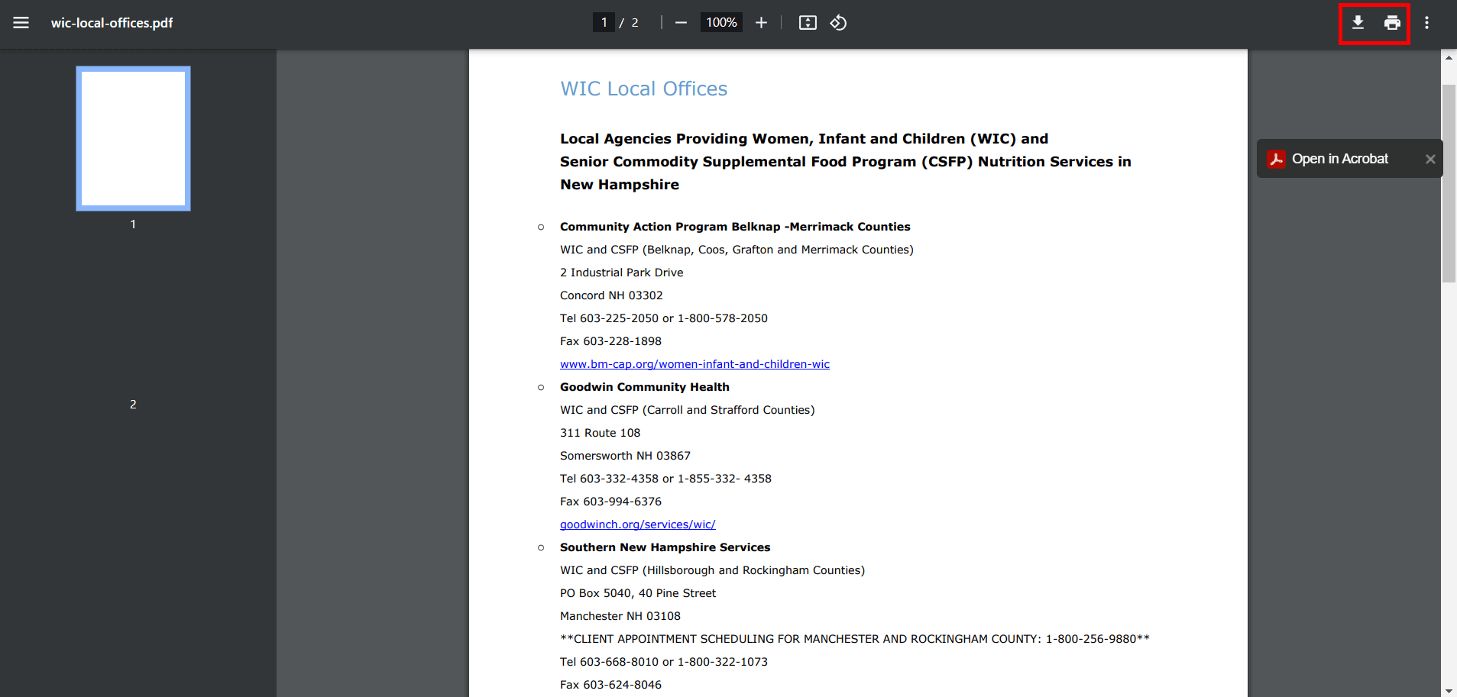Select page 1 thumbnail

[133, 138]
